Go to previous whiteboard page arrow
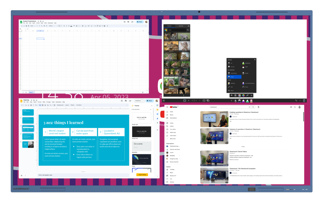The width and height of the screenshot is (323, 205). point(189,101)
